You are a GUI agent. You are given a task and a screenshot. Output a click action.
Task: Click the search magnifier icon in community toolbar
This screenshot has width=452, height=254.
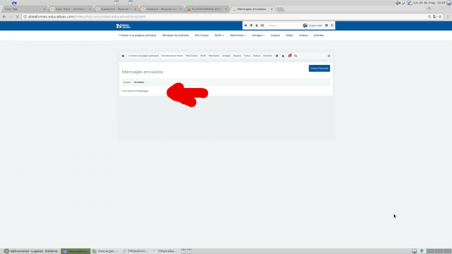(x=295, y=56)
